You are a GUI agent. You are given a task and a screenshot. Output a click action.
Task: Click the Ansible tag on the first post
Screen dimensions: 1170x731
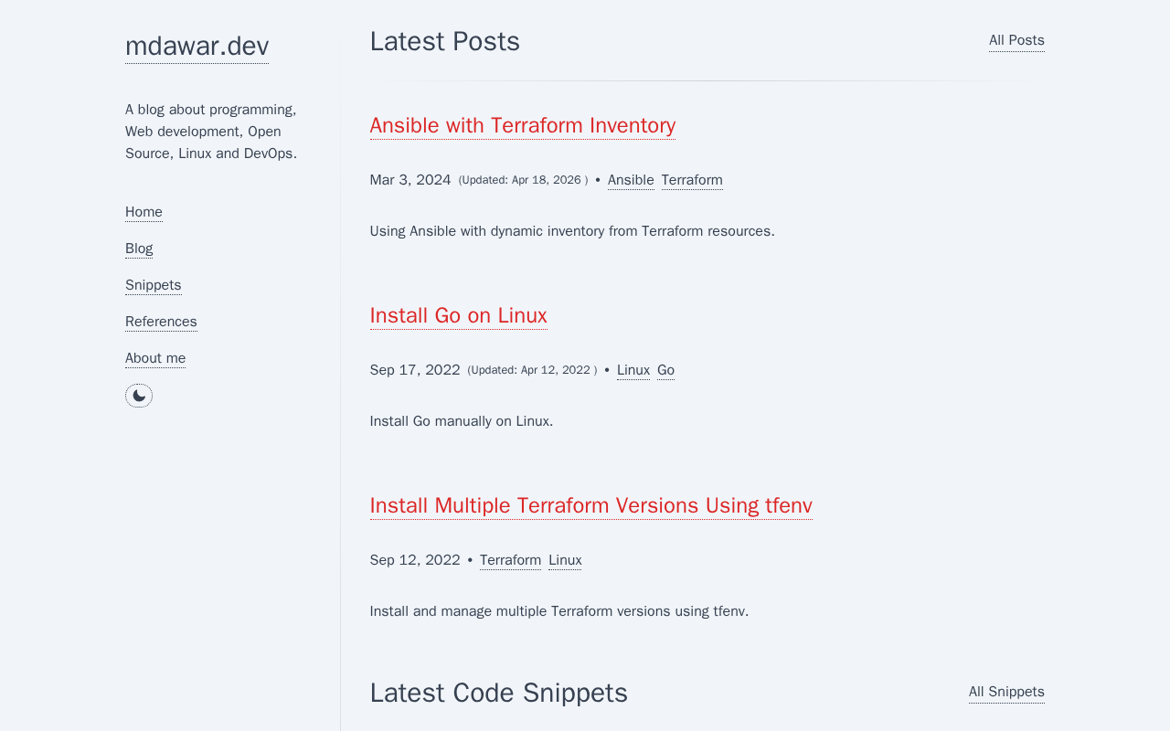pyautogui.click(x=631, y=180)
